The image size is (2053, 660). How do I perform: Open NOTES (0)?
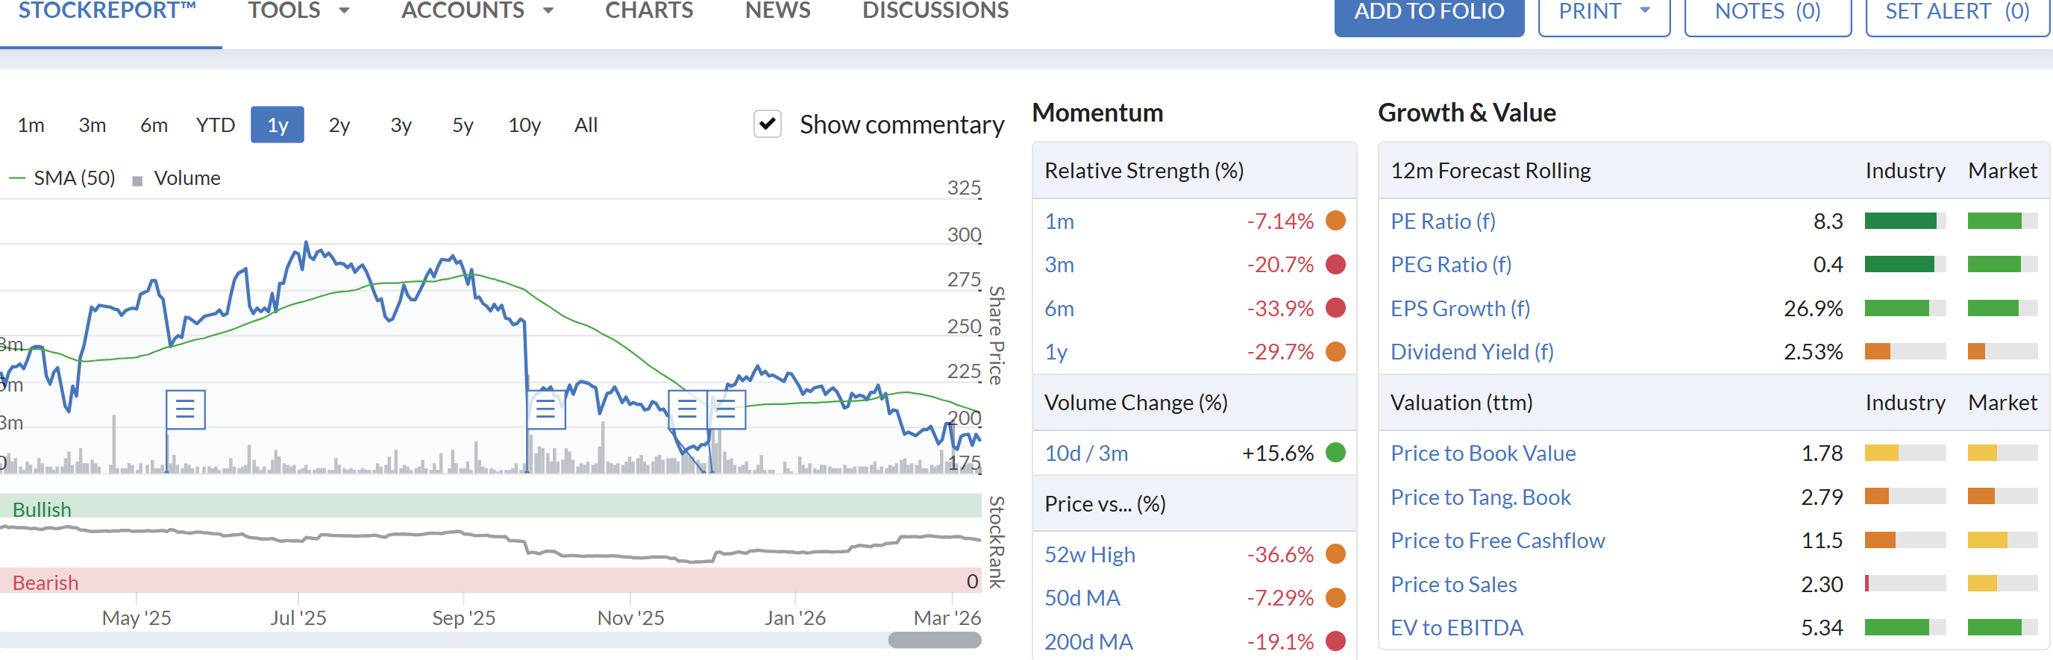[x=1768, y=12]
